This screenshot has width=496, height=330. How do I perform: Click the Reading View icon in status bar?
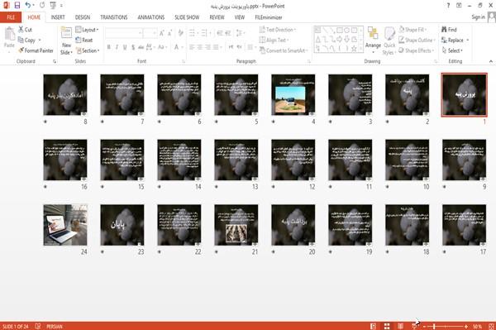[400, 326]
